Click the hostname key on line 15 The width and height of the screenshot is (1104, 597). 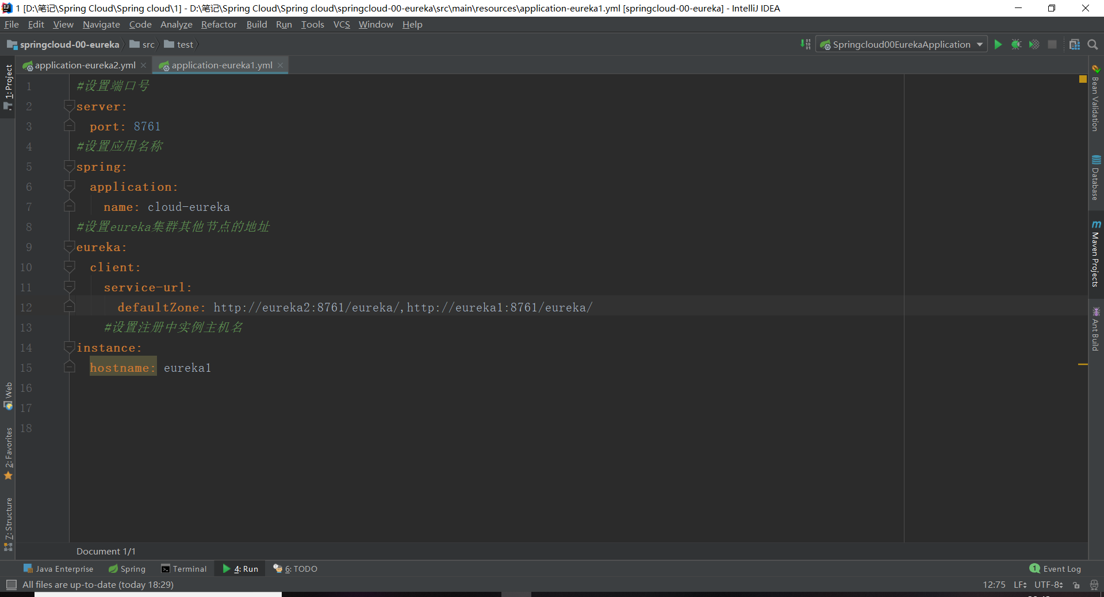click(x=122, y=368)
